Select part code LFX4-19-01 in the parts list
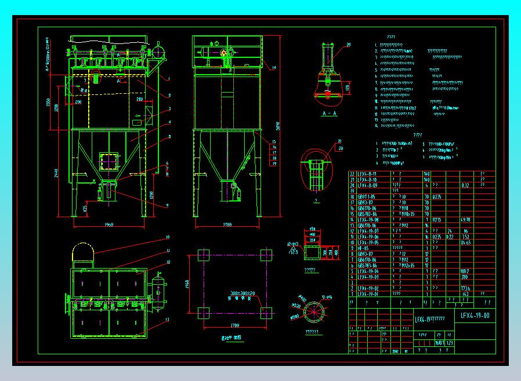 [x=368, y=294]
